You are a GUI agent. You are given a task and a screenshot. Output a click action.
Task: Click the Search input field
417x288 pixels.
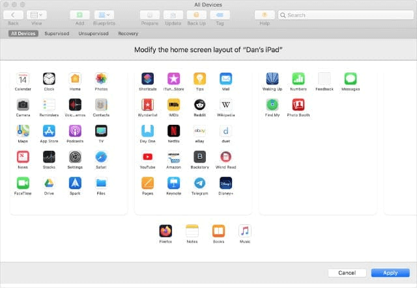coord(345,15)
